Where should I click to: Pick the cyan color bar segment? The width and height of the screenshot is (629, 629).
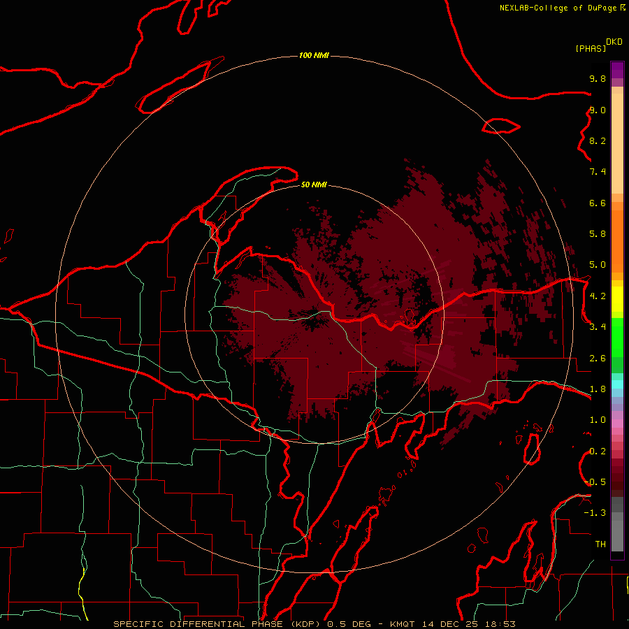617,384
